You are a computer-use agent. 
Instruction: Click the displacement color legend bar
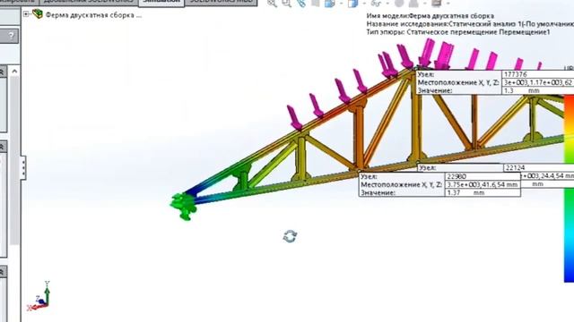coord(569,188)
